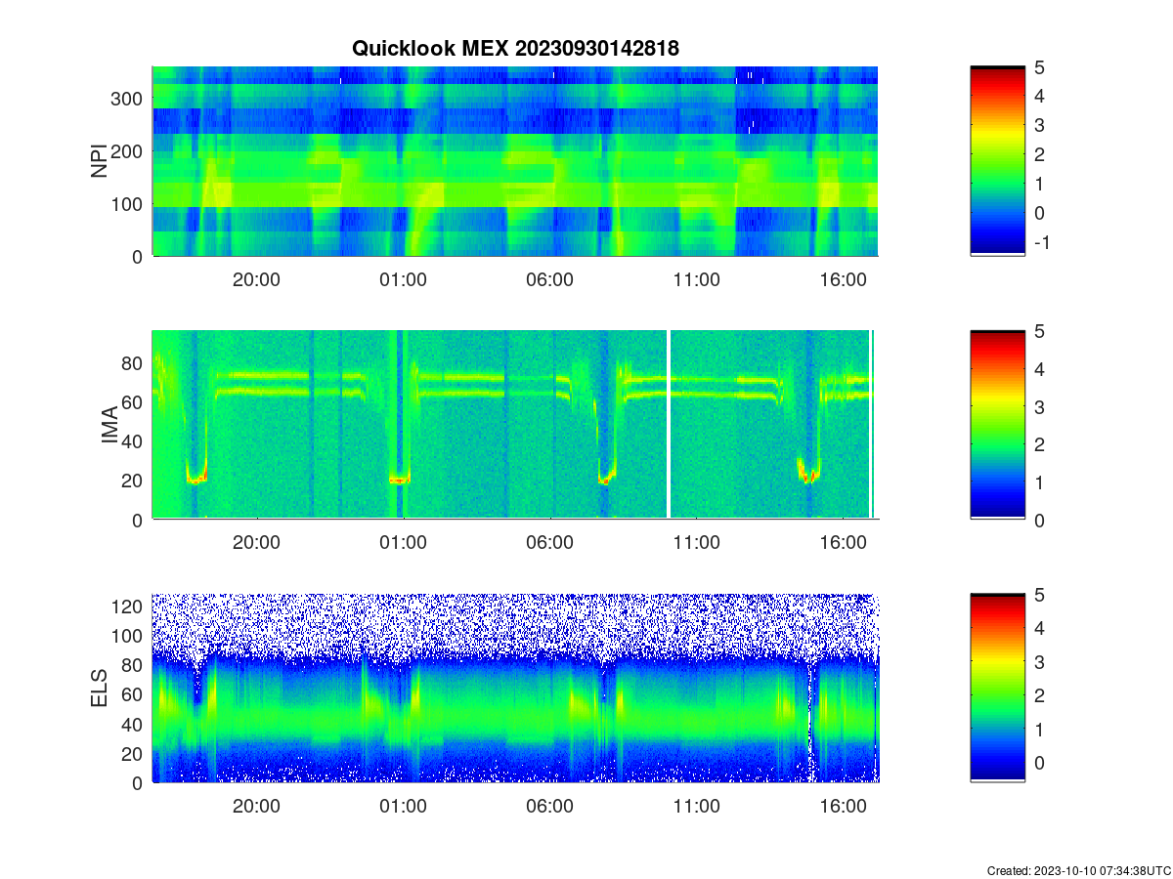Click the NPI panel colorbar
The image size is (1173, 879).
tap(997, 161)
